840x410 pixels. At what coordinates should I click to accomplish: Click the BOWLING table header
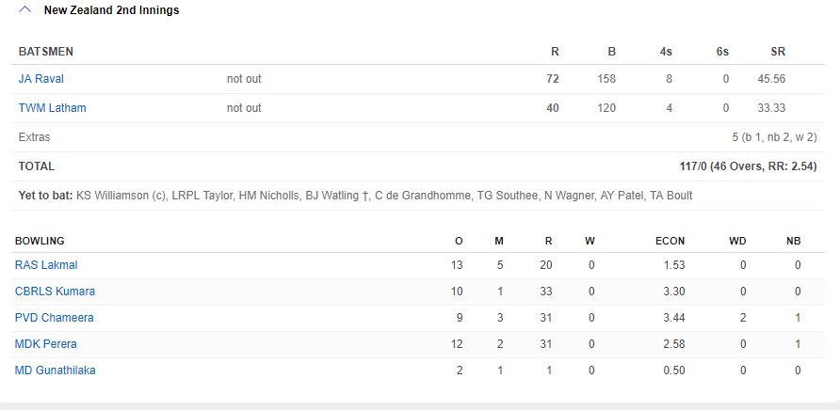tap(40, 242)
